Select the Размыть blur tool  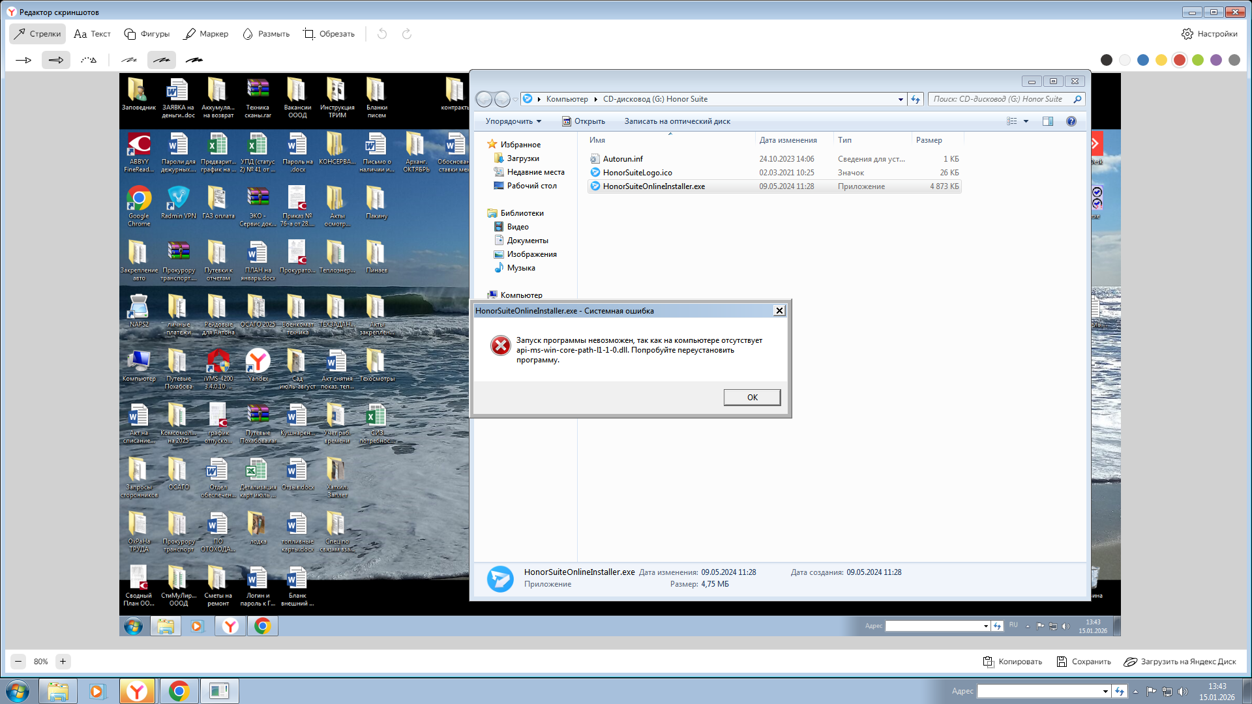click(266, 34)
